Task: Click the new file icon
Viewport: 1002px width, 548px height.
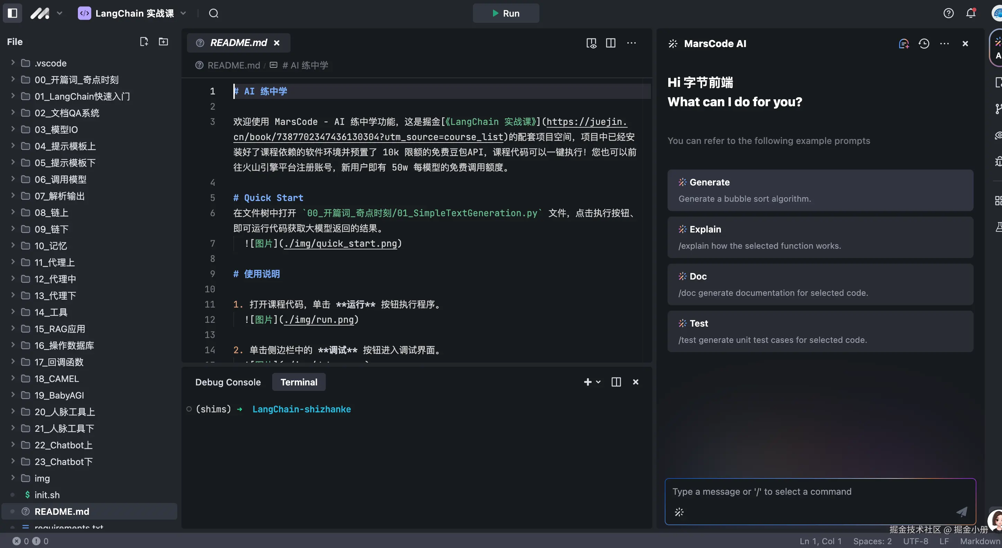Action: pos(144,42)
